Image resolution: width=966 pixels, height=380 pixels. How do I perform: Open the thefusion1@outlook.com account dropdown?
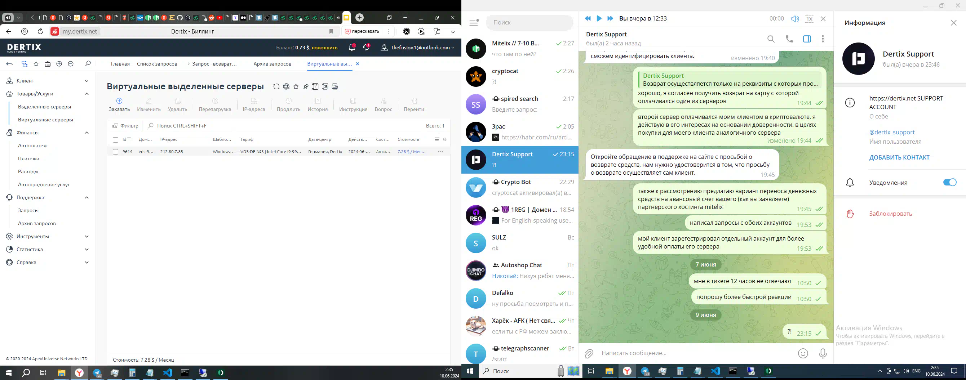coord(418,48)
